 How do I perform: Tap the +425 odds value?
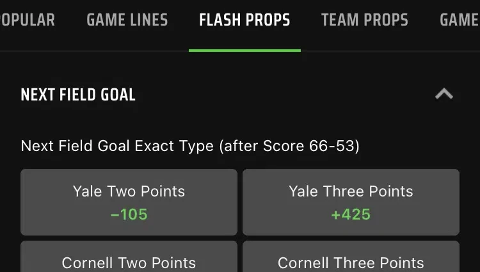click(x=351, y=214)
